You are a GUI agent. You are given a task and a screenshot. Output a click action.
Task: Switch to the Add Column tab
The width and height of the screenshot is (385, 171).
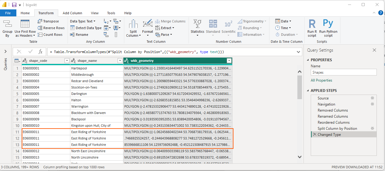pos(72,13)
